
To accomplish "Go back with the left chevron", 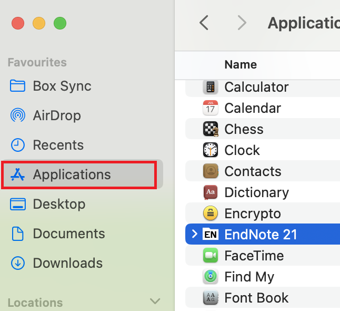I will point(204,23).
